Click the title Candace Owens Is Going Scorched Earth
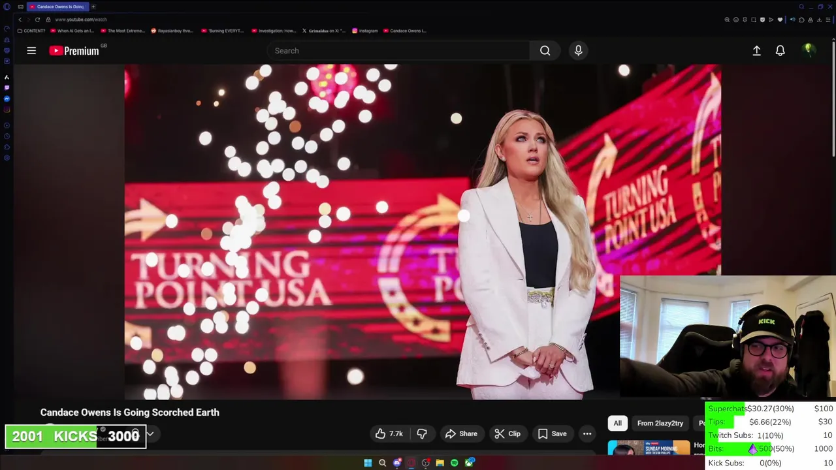 click(x=130, y=413)
